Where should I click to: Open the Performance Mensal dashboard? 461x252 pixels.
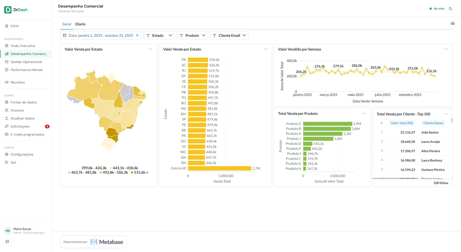tap(26, 70)
